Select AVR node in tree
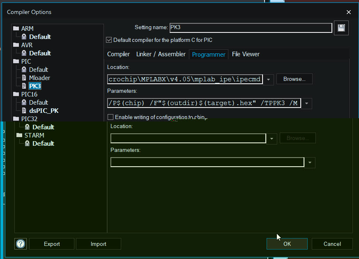The image size is (359, 259). [27, 45]
